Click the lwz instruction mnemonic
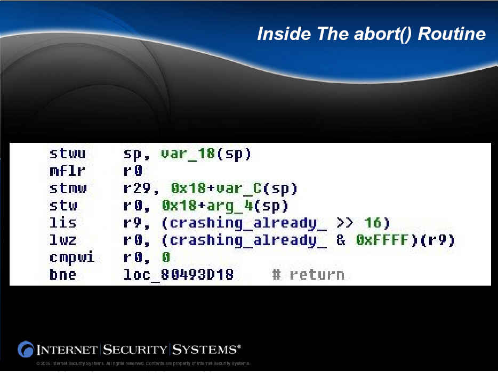This screenshot has height=373, width=498. [x=63, y=240]
